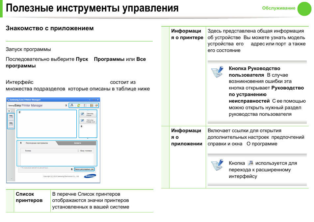
Task: Click the switch to advanced interface toolbar icon
Action: [72, 106]
